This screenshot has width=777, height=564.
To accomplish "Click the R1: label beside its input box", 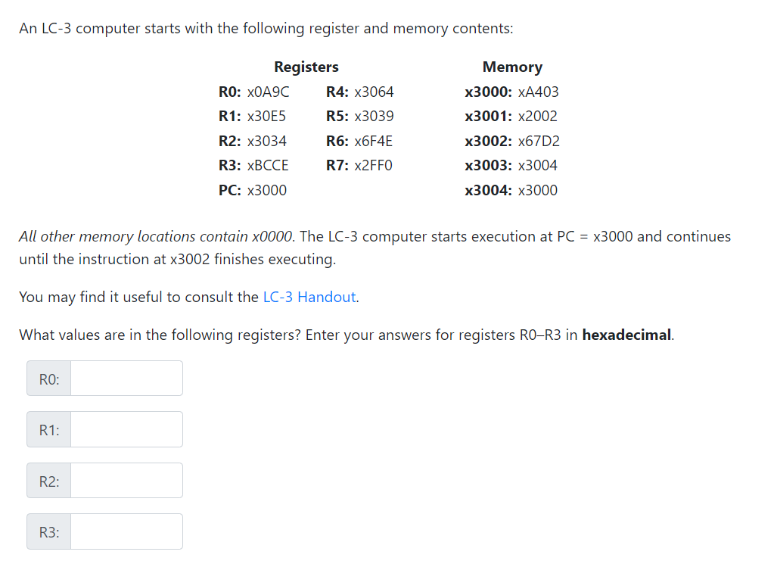I will point(48,429).
